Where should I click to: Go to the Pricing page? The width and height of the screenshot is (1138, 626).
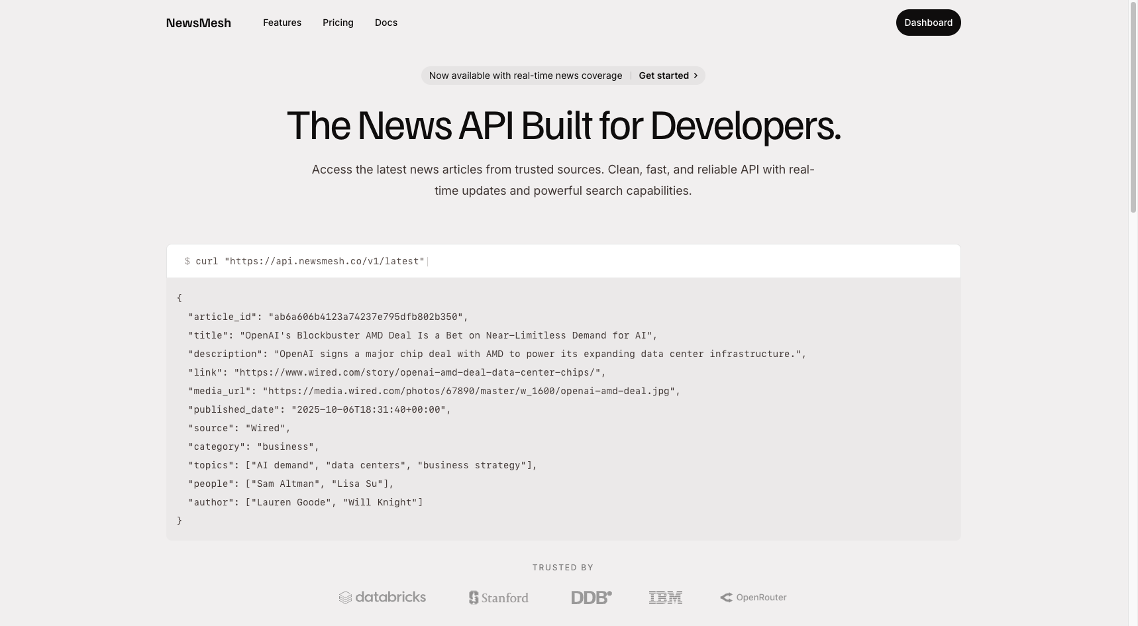pyautogui.click(x=338, y=23)
